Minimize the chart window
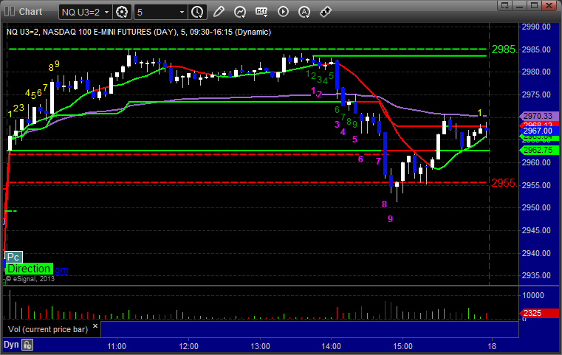The width and height of the screenshot is (562, 355). point(520,5)
